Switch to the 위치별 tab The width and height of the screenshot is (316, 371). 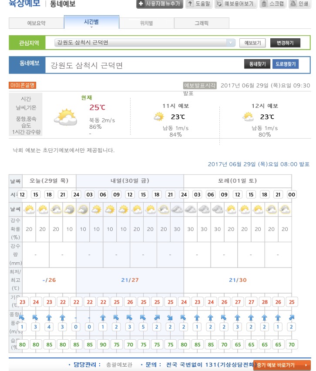coord(146,23)
